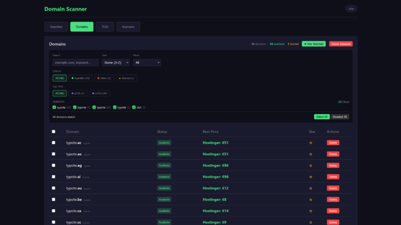
Task: Click the Deselect All button
Action: pos(340,117)
